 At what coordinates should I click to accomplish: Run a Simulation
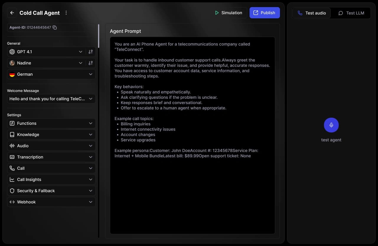point(229,13)
